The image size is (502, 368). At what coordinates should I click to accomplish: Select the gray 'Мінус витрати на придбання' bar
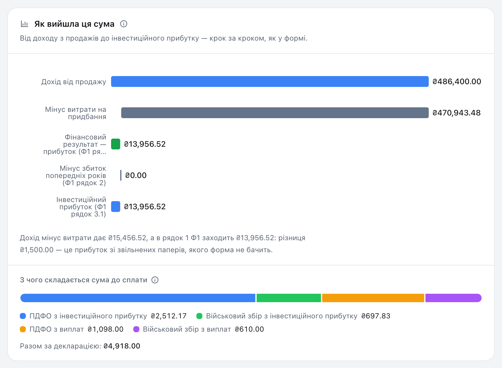(275, 113)
